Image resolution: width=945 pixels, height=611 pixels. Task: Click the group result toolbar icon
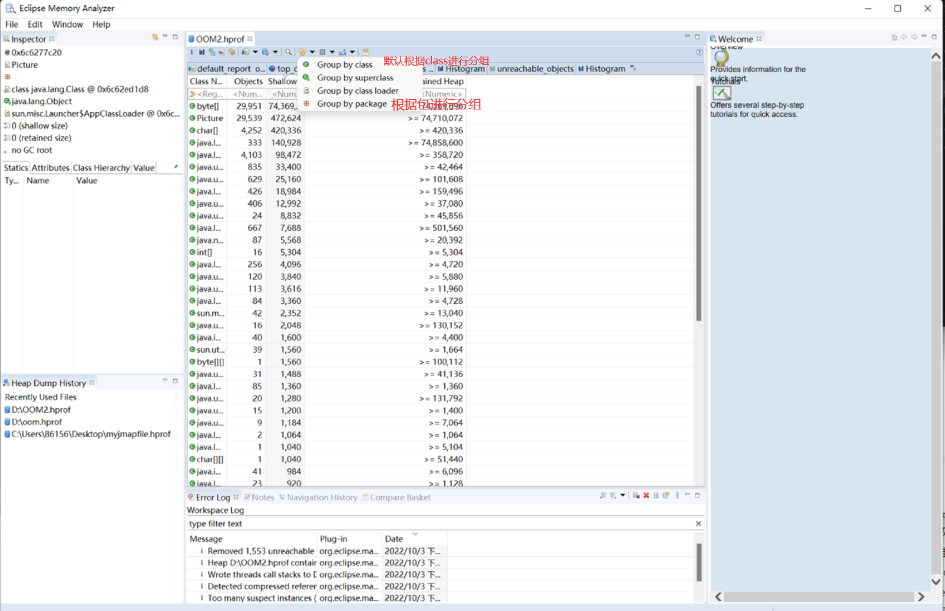pyautogui.click(x=302, y=52)
